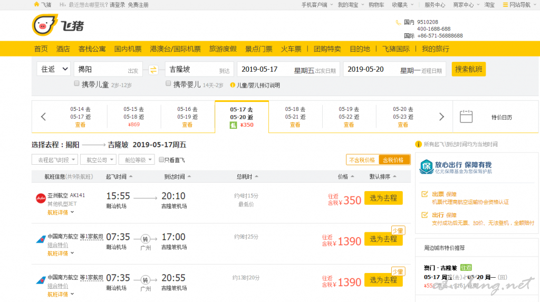Click AirAsia airline logo
Image resolution: width=540 pixels, height=302 pixels.
[x=41, y=198]
